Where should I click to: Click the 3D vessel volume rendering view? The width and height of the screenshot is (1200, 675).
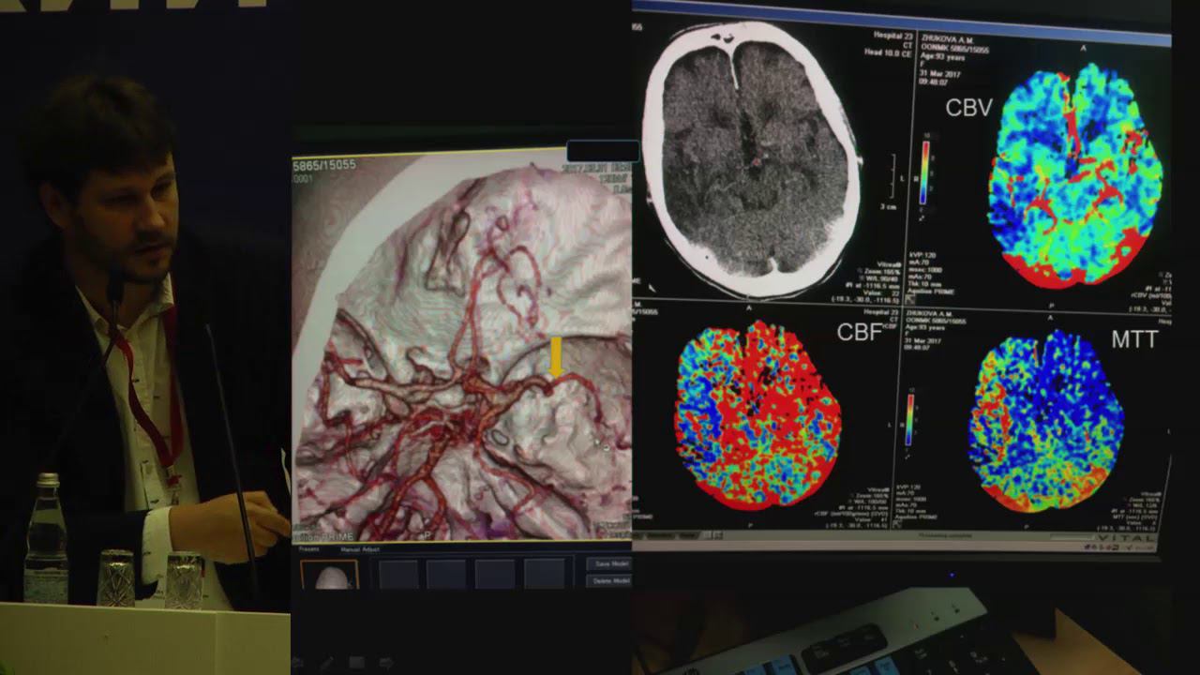click(461, 347)
